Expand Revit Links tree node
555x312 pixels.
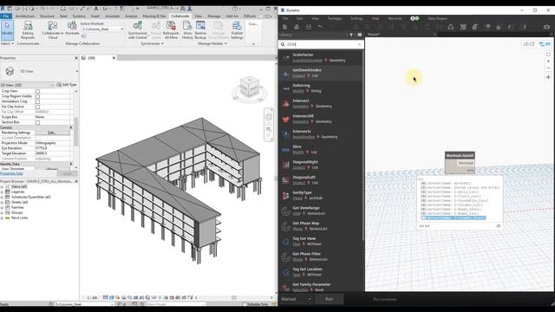(2, 218)
